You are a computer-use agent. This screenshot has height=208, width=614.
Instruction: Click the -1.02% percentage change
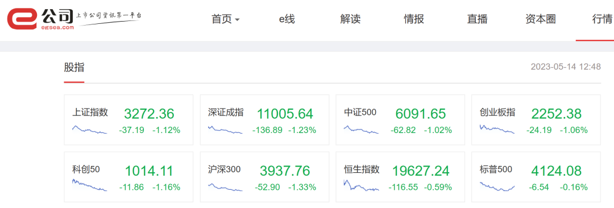pyautogui.click(x=438, y=131)
